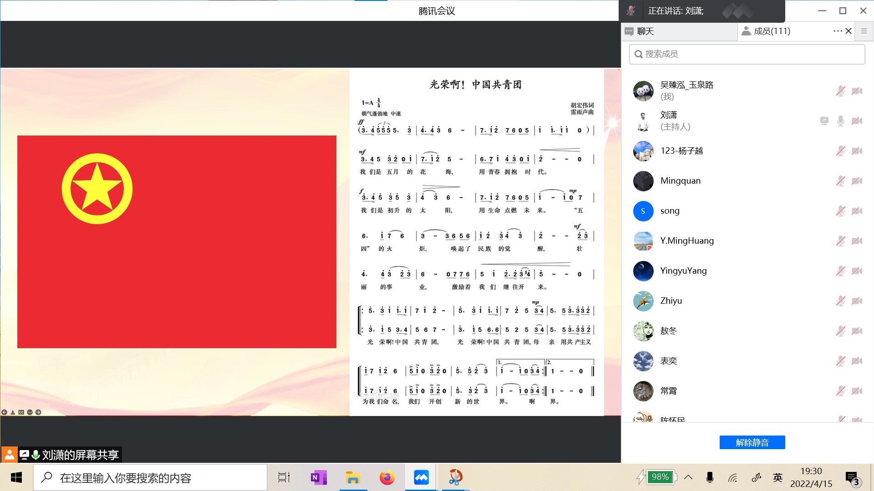
Task: Click the 搜索成员 search field
Action: pyautogui.click(x=747, y=54)
